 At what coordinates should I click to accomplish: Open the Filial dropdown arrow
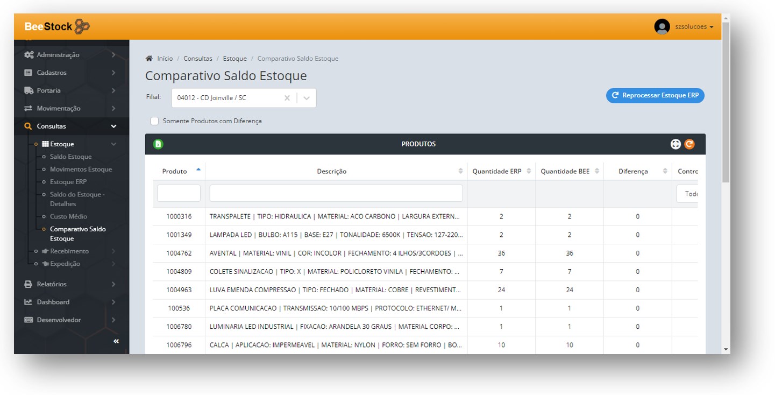(x=307, y=98)
